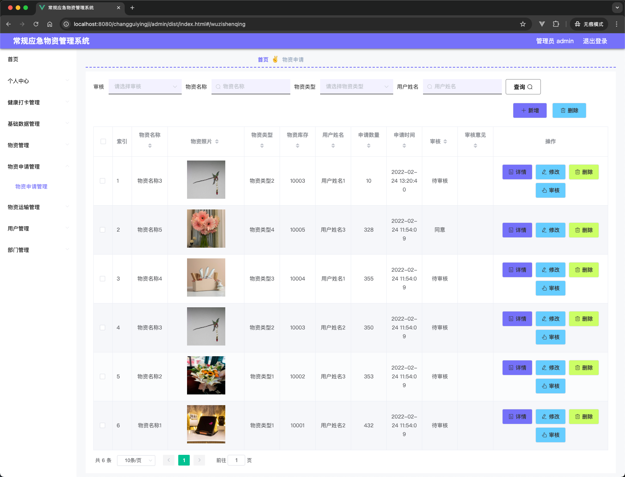
Task: Select the checkbox for row 3
Action: coord(103,279)
